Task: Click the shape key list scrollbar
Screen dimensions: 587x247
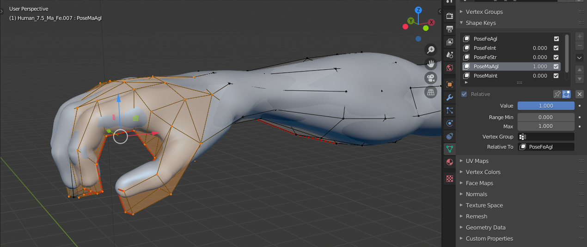Action: pyautogui.click(x=567, y=53)
